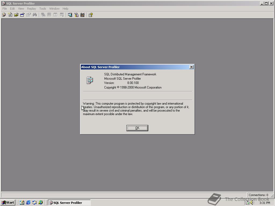This screenshot has height=206, width=275.
Task: Open the Window menu
Action: (x=54, y=9)
